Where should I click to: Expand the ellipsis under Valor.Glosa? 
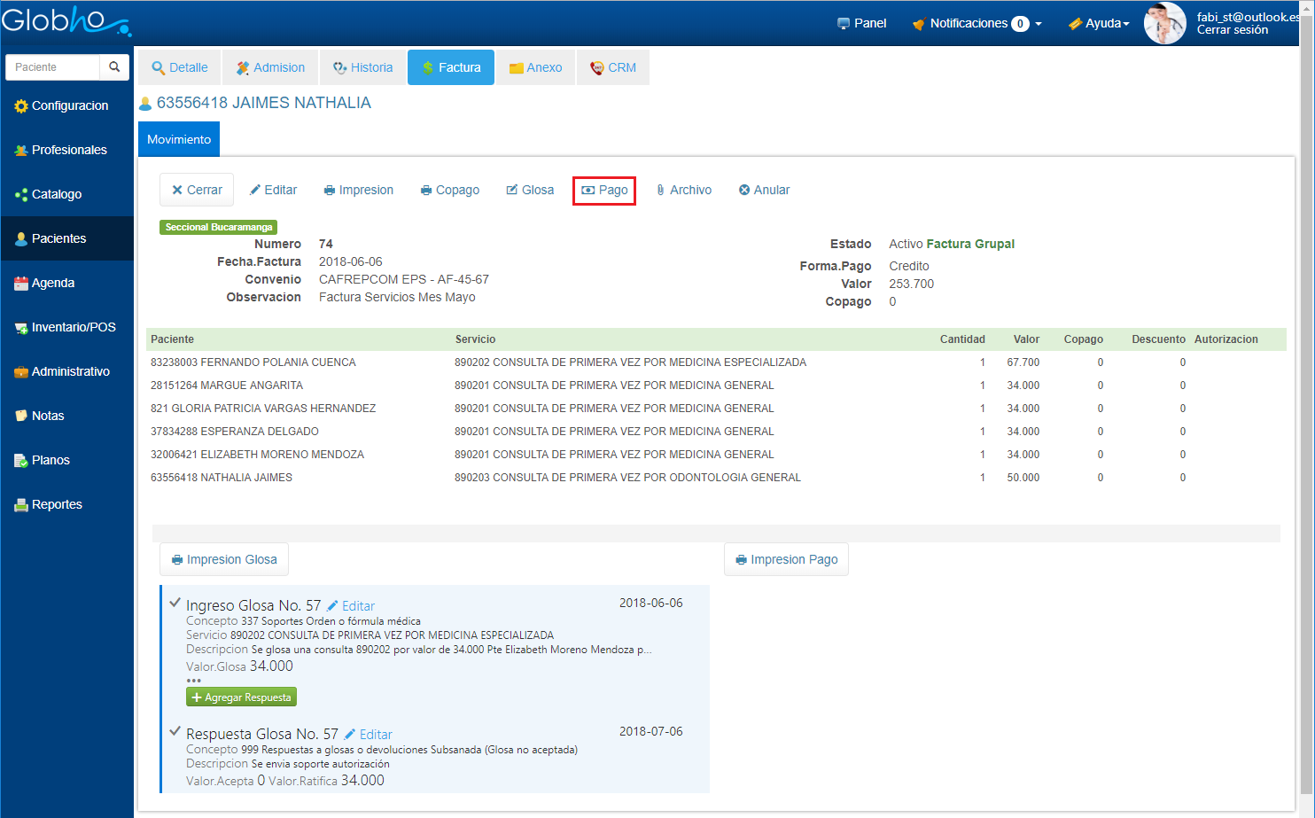click(193, 681)
